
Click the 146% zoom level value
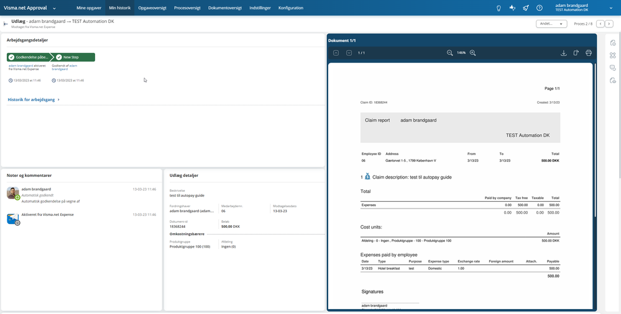(x=461, y=53)
